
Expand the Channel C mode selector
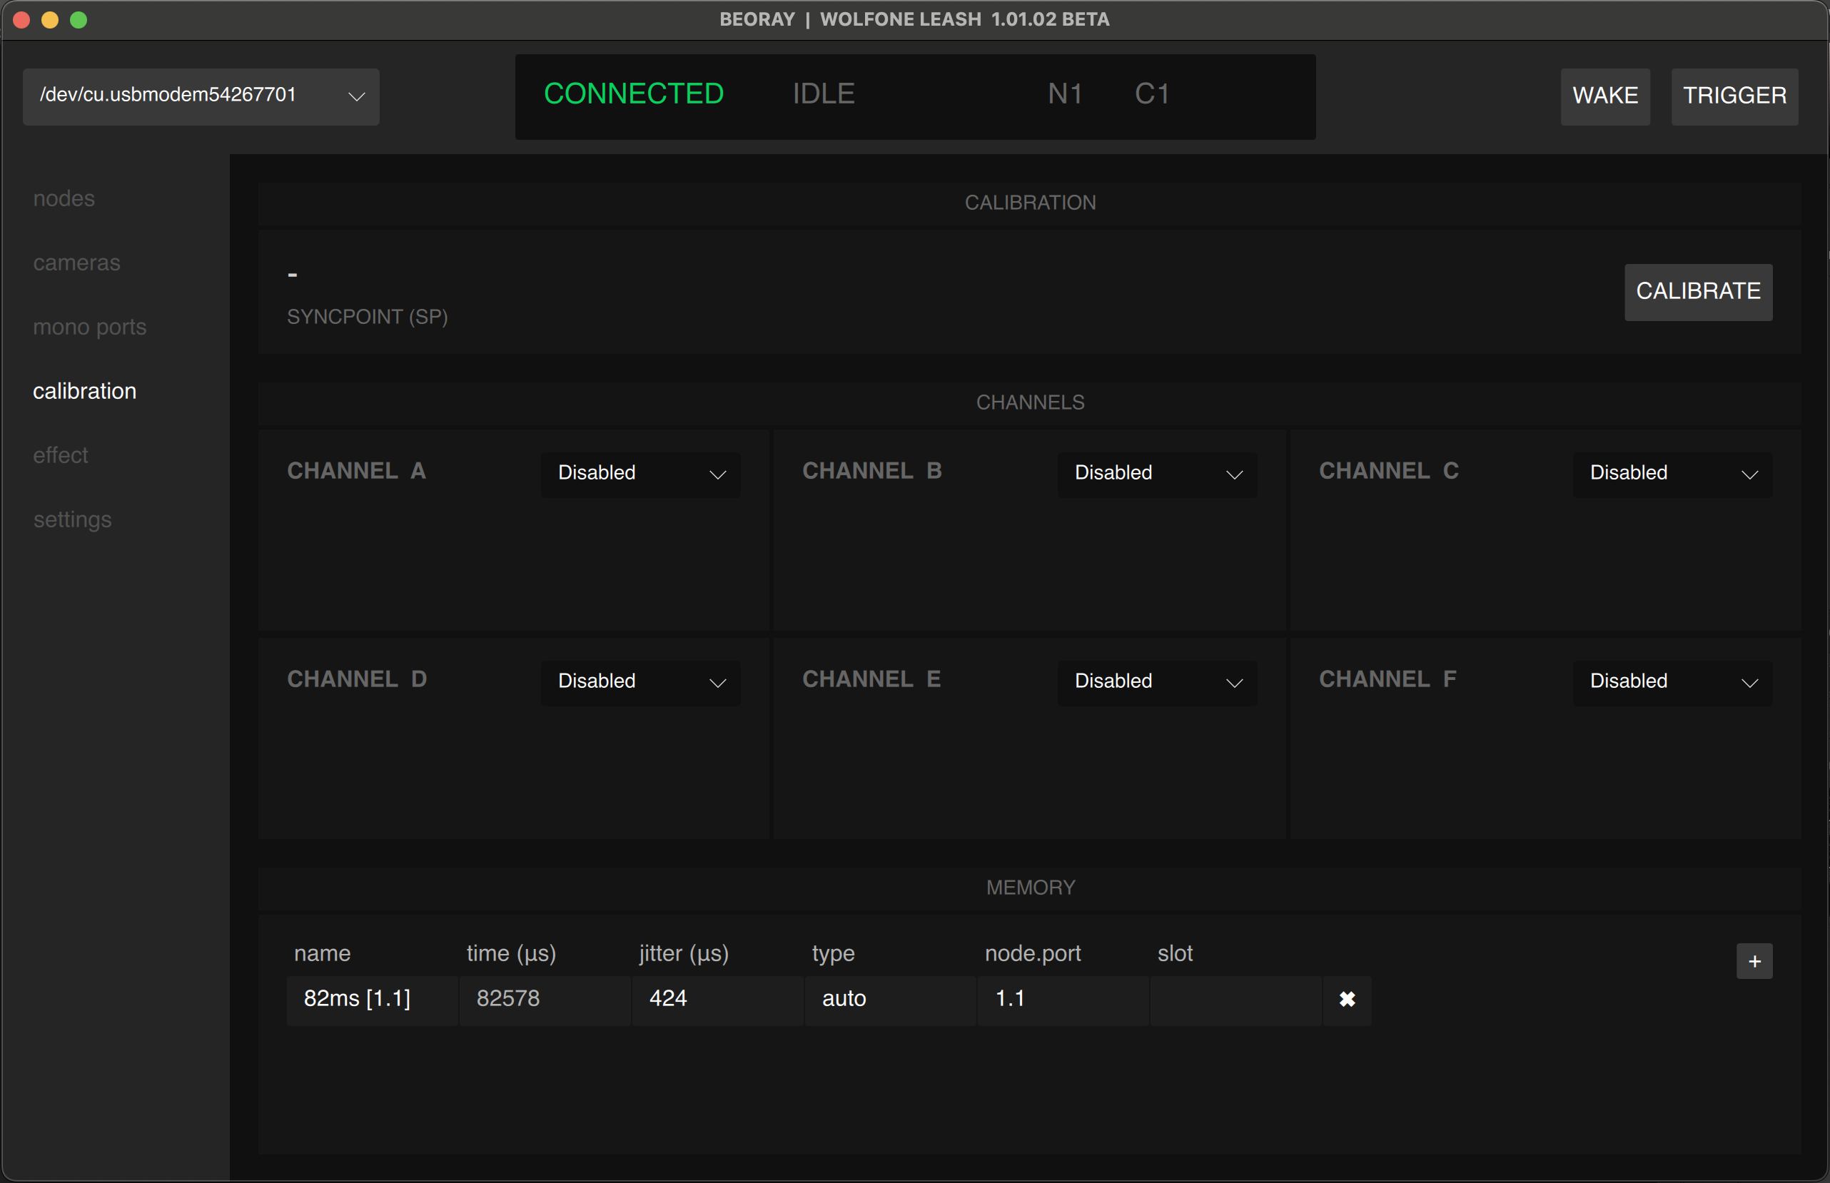1672,473
